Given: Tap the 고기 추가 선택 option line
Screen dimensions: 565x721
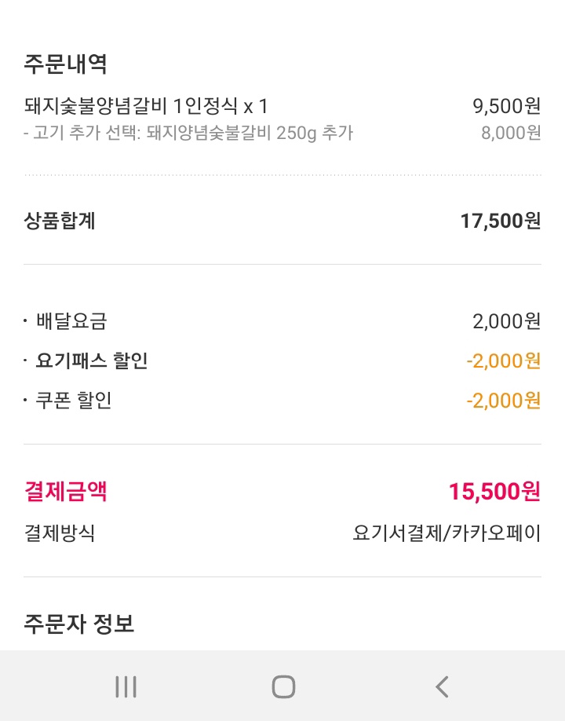Looking at the screenshot, I should (x=188, y=133).
